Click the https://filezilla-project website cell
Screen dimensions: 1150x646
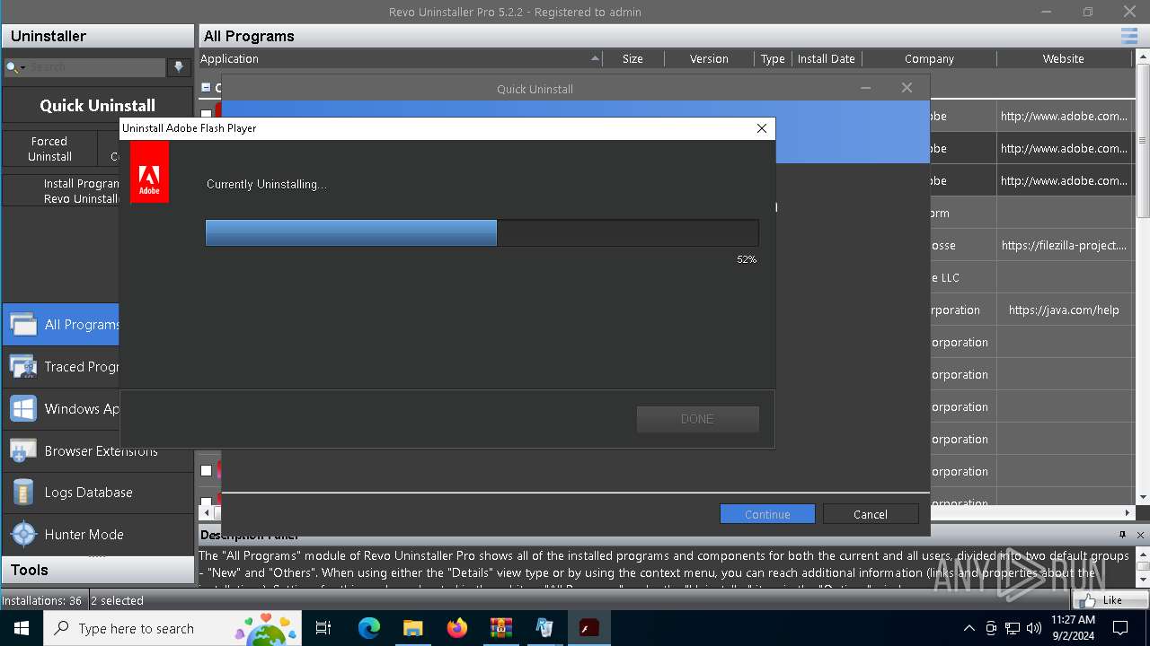1064,245
